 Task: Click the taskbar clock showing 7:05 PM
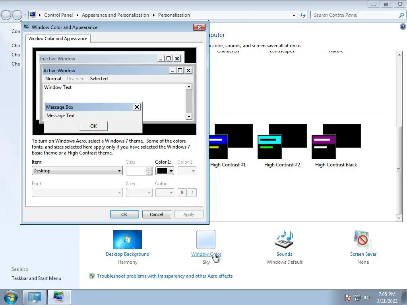(x=387, y=297)
